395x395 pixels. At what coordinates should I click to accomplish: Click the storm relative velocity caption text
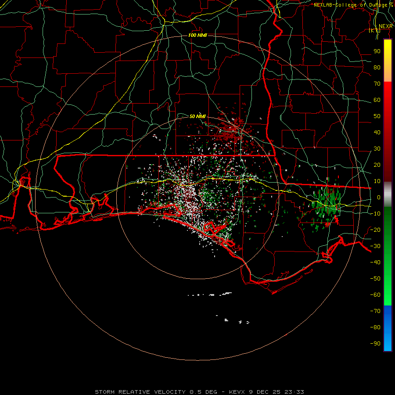[199, 392]
